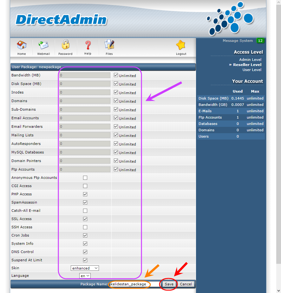Open the Skin dropdown set to enhanced

click(x=85, y=268)
